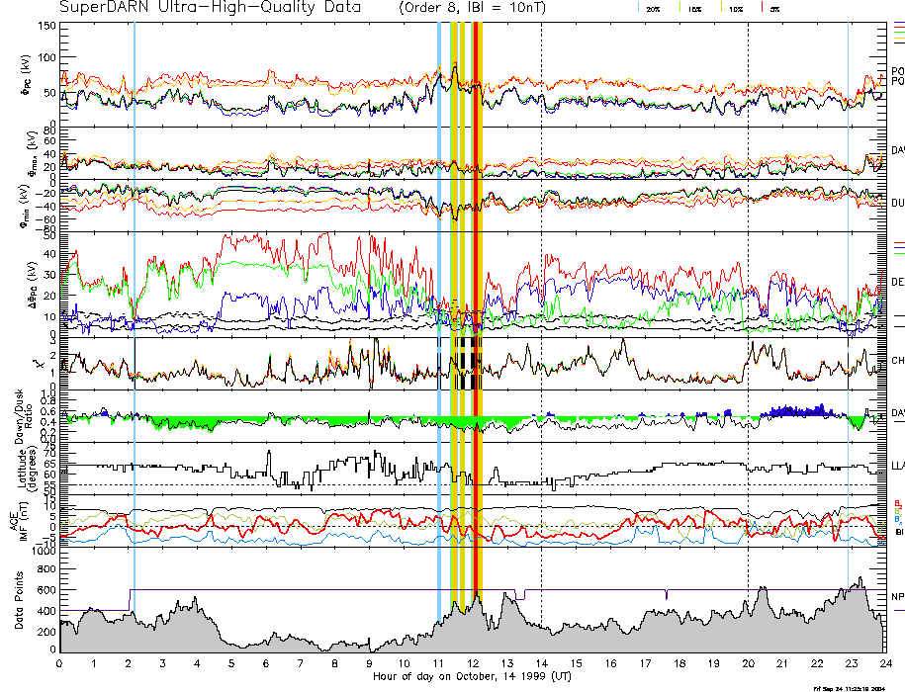Click the χ² y-axis label
905x692 pixels.
(x=38, y=364)
